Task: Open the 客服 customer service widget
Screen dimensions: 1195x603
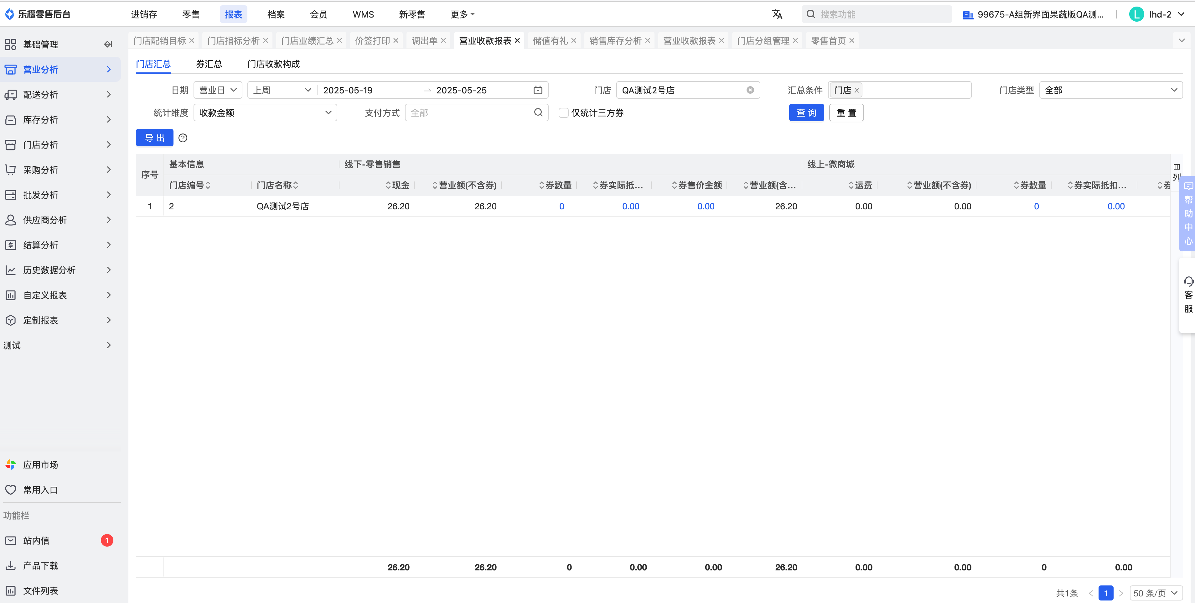Action: [x=1187, y=295]
